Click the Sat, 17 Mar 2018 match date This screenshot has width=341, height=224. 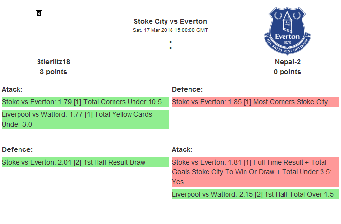point(170,30)
